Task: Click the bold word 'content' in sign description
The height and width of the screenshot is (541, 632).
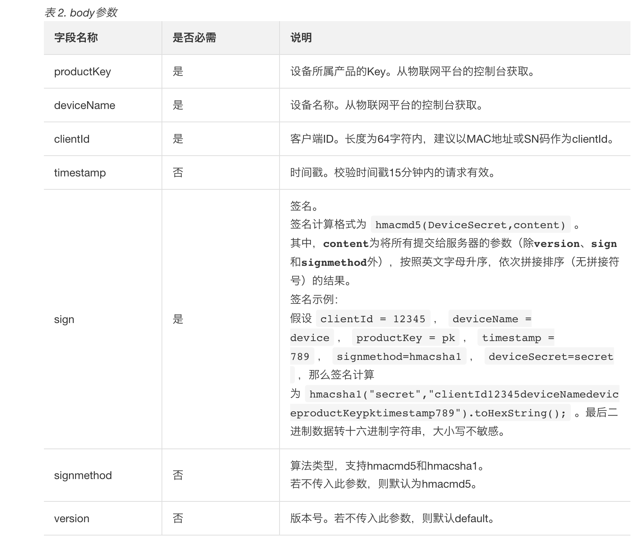Action: [x=346, y=243]
